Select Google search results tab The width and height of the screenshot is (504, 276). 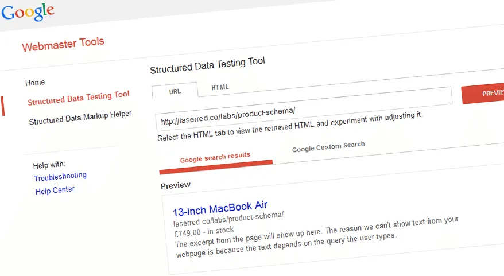pyautogui.click(x=215, y=157)
